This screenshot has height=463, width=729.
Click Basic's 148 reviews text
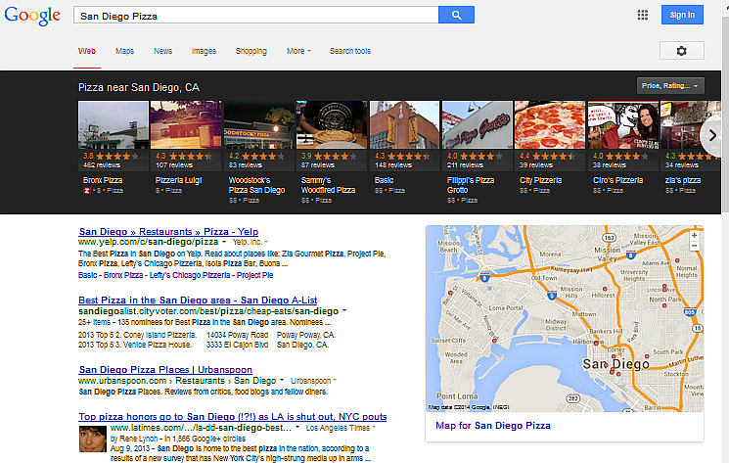click(392, 165)
